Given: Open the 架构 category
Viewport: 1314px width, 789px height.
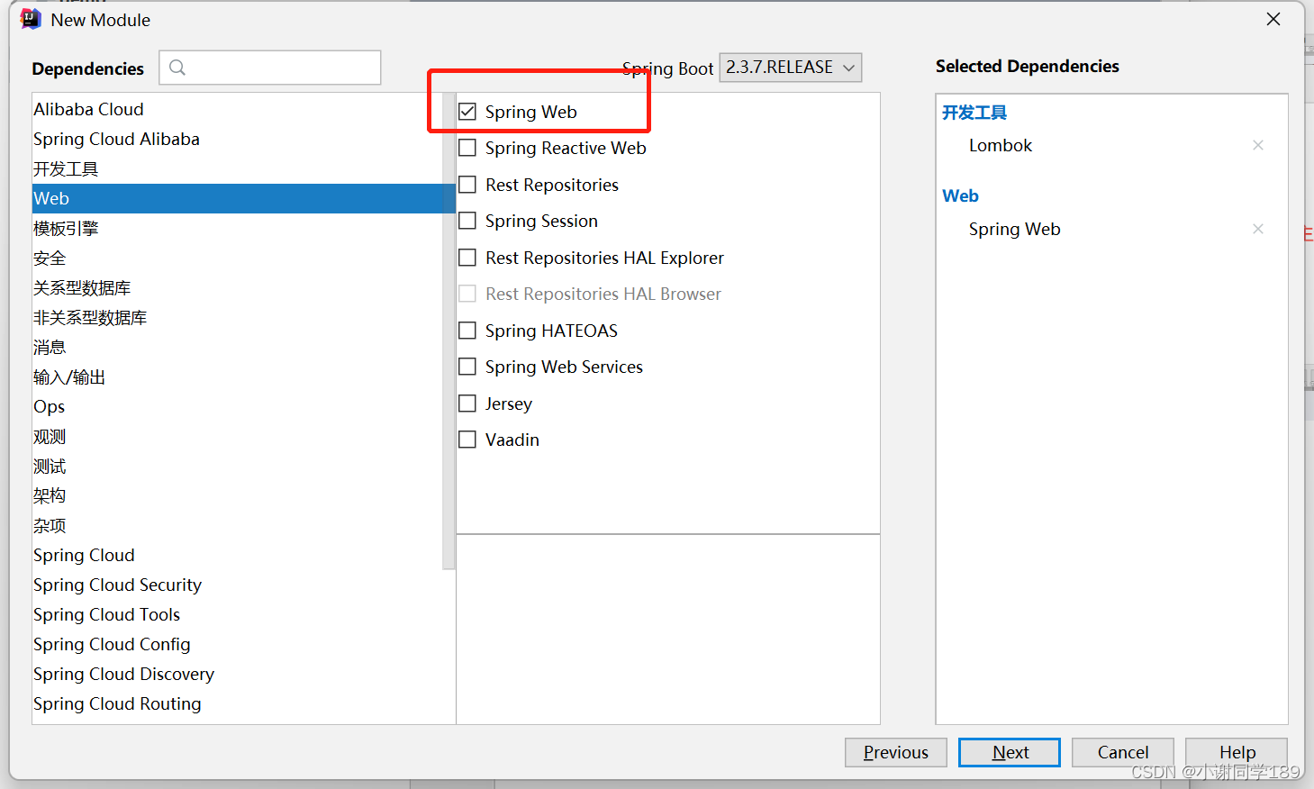Looking at the screenshot, I should pyautogui.click(x=238, y=495).
